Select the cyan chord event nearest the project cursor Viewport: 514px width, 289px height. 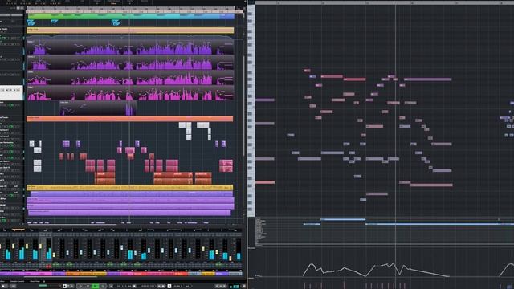[116, 22]
